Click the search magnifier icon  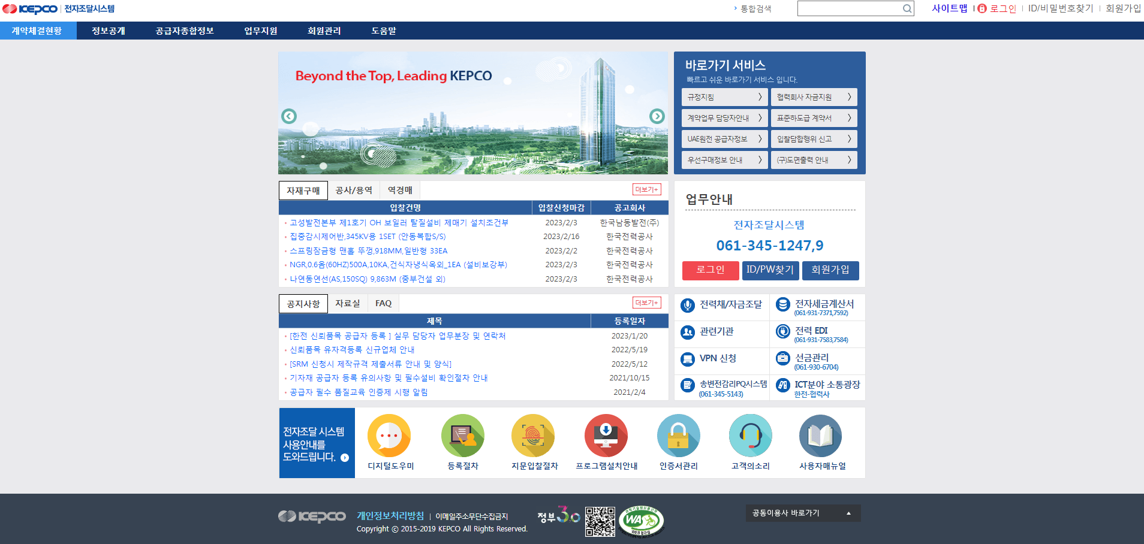tap(907, 8)
